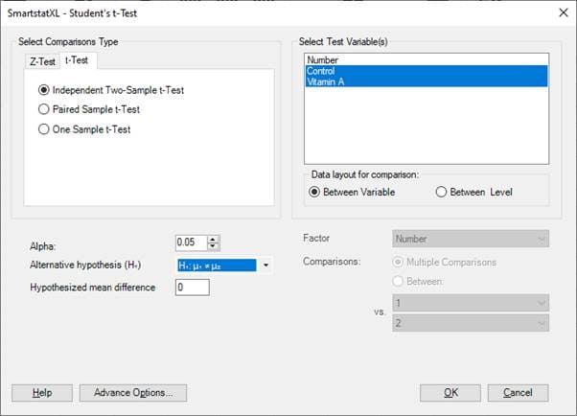
Task: Select Number in test variable list
Action: pyautogui.click(x=324, y=60)
